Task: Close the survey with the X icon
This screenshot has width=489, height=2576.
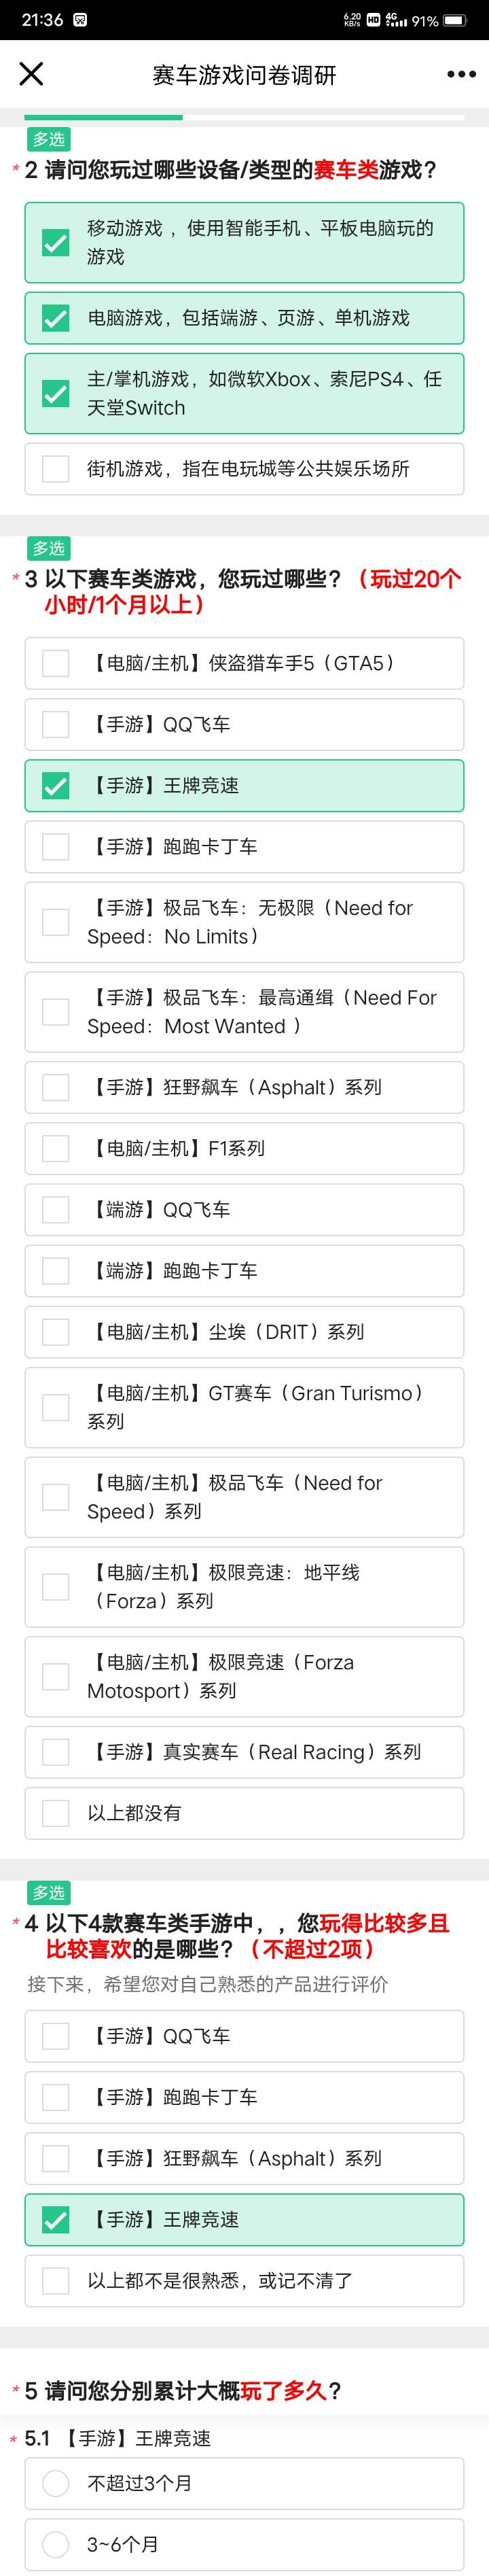Action: click(x=32, y=74)
